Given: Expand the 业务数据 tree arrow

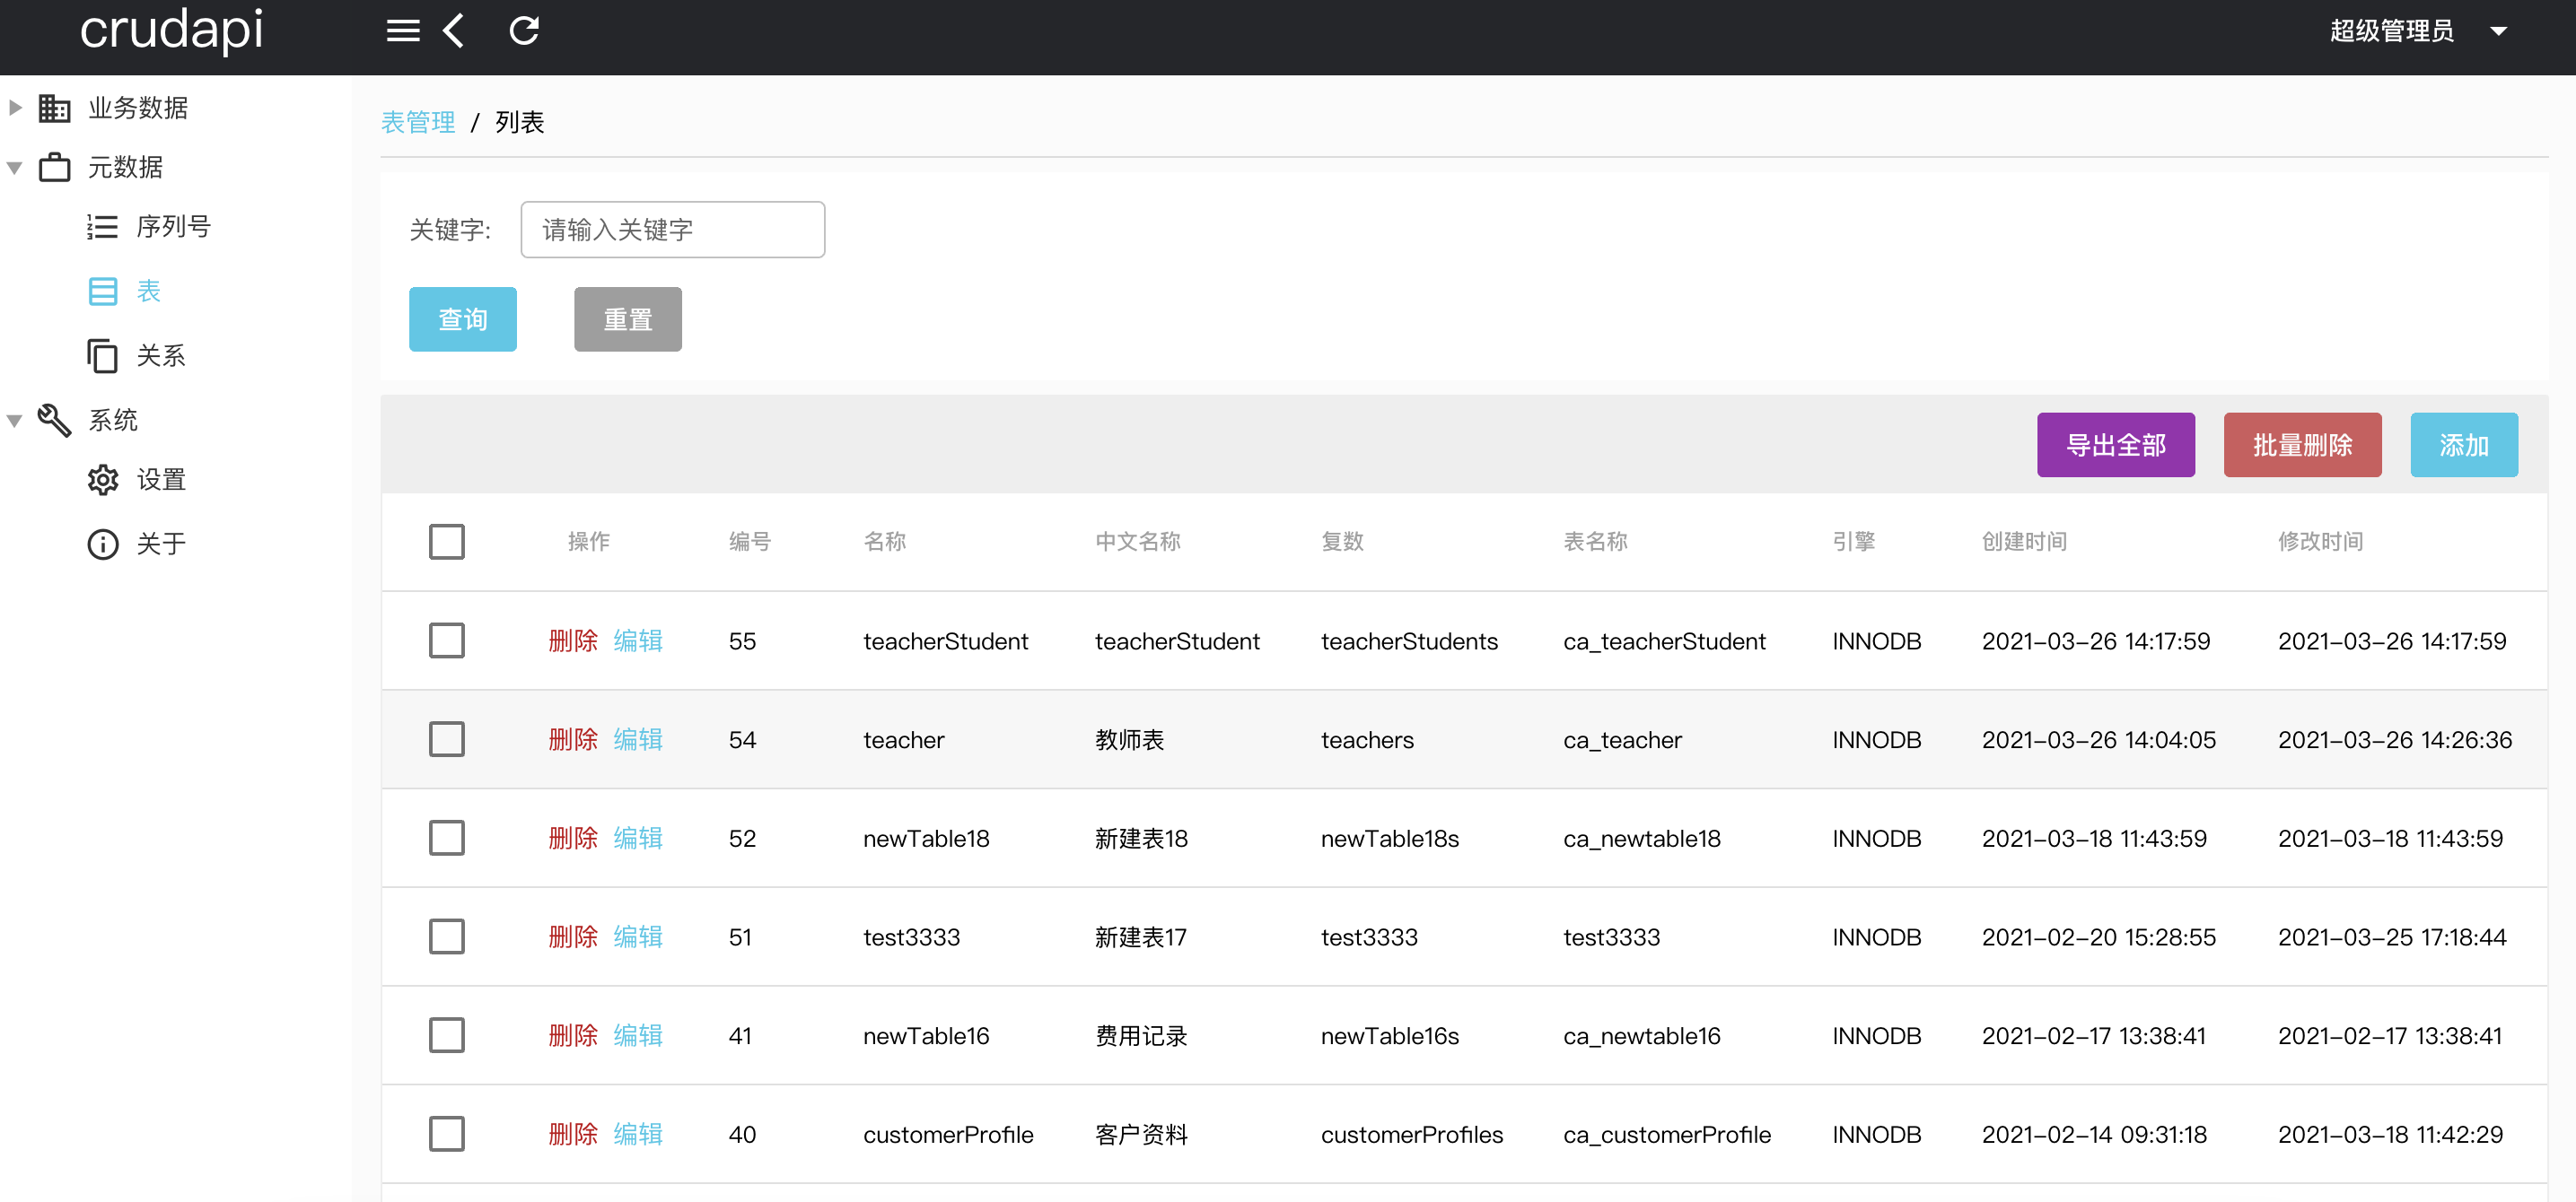Looking at the screenshot, I should click(x=15, y=107).
